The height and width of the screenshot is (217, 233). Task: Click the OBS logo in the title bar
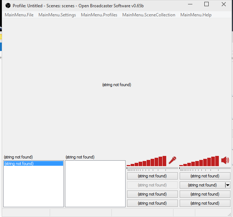coord(8,6)
